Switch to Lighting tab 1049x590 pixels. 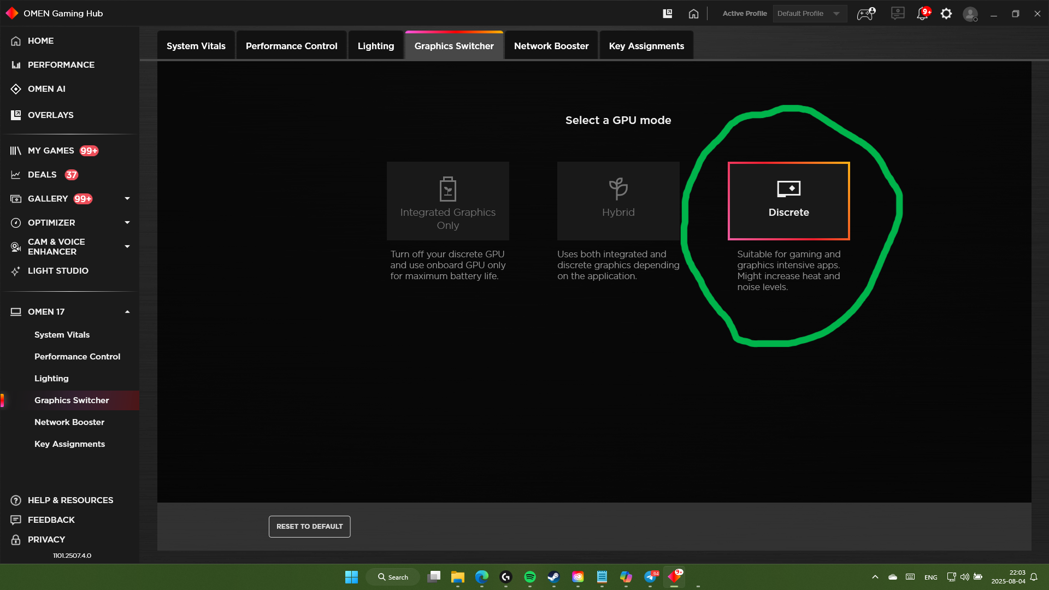(376, 46)
